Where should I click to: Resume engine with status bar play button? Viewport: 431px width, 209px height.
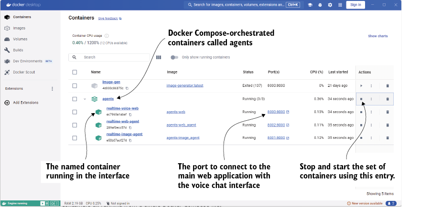[43, 203]
